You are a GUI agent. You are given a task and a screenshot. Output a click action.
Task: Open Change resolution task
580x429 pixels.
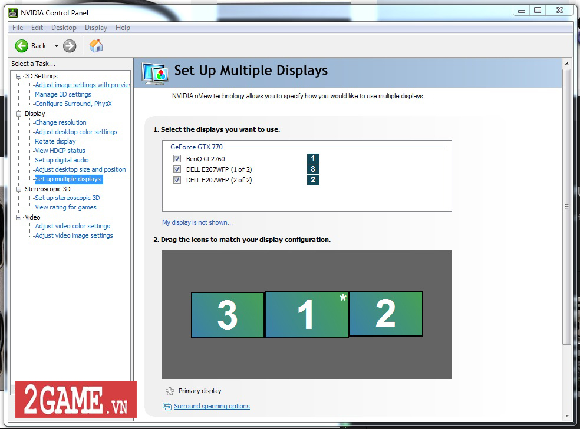pos(61,122)
